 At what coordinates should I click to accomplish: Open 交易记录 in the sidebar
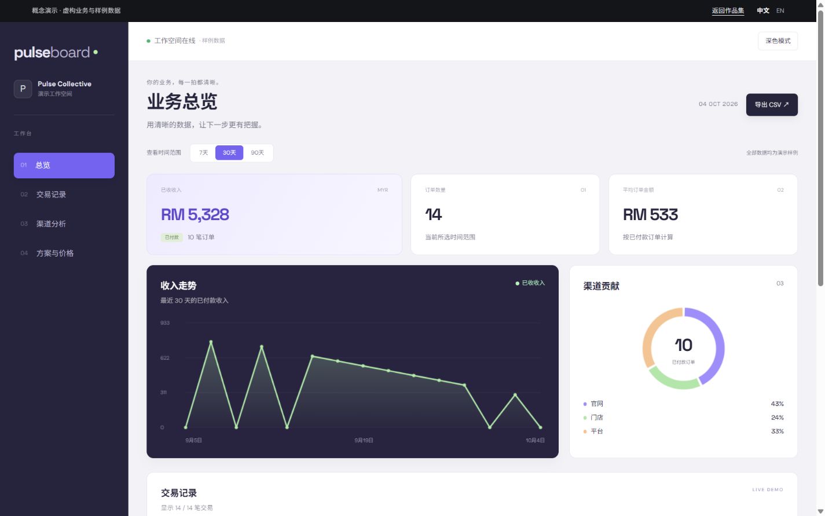pos(64,195)
